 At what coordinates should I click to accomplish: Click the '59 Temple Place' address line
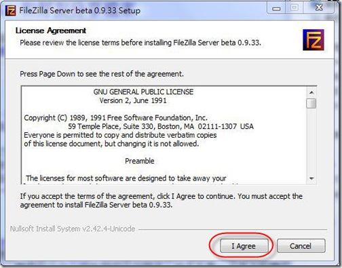pos(161,126)
